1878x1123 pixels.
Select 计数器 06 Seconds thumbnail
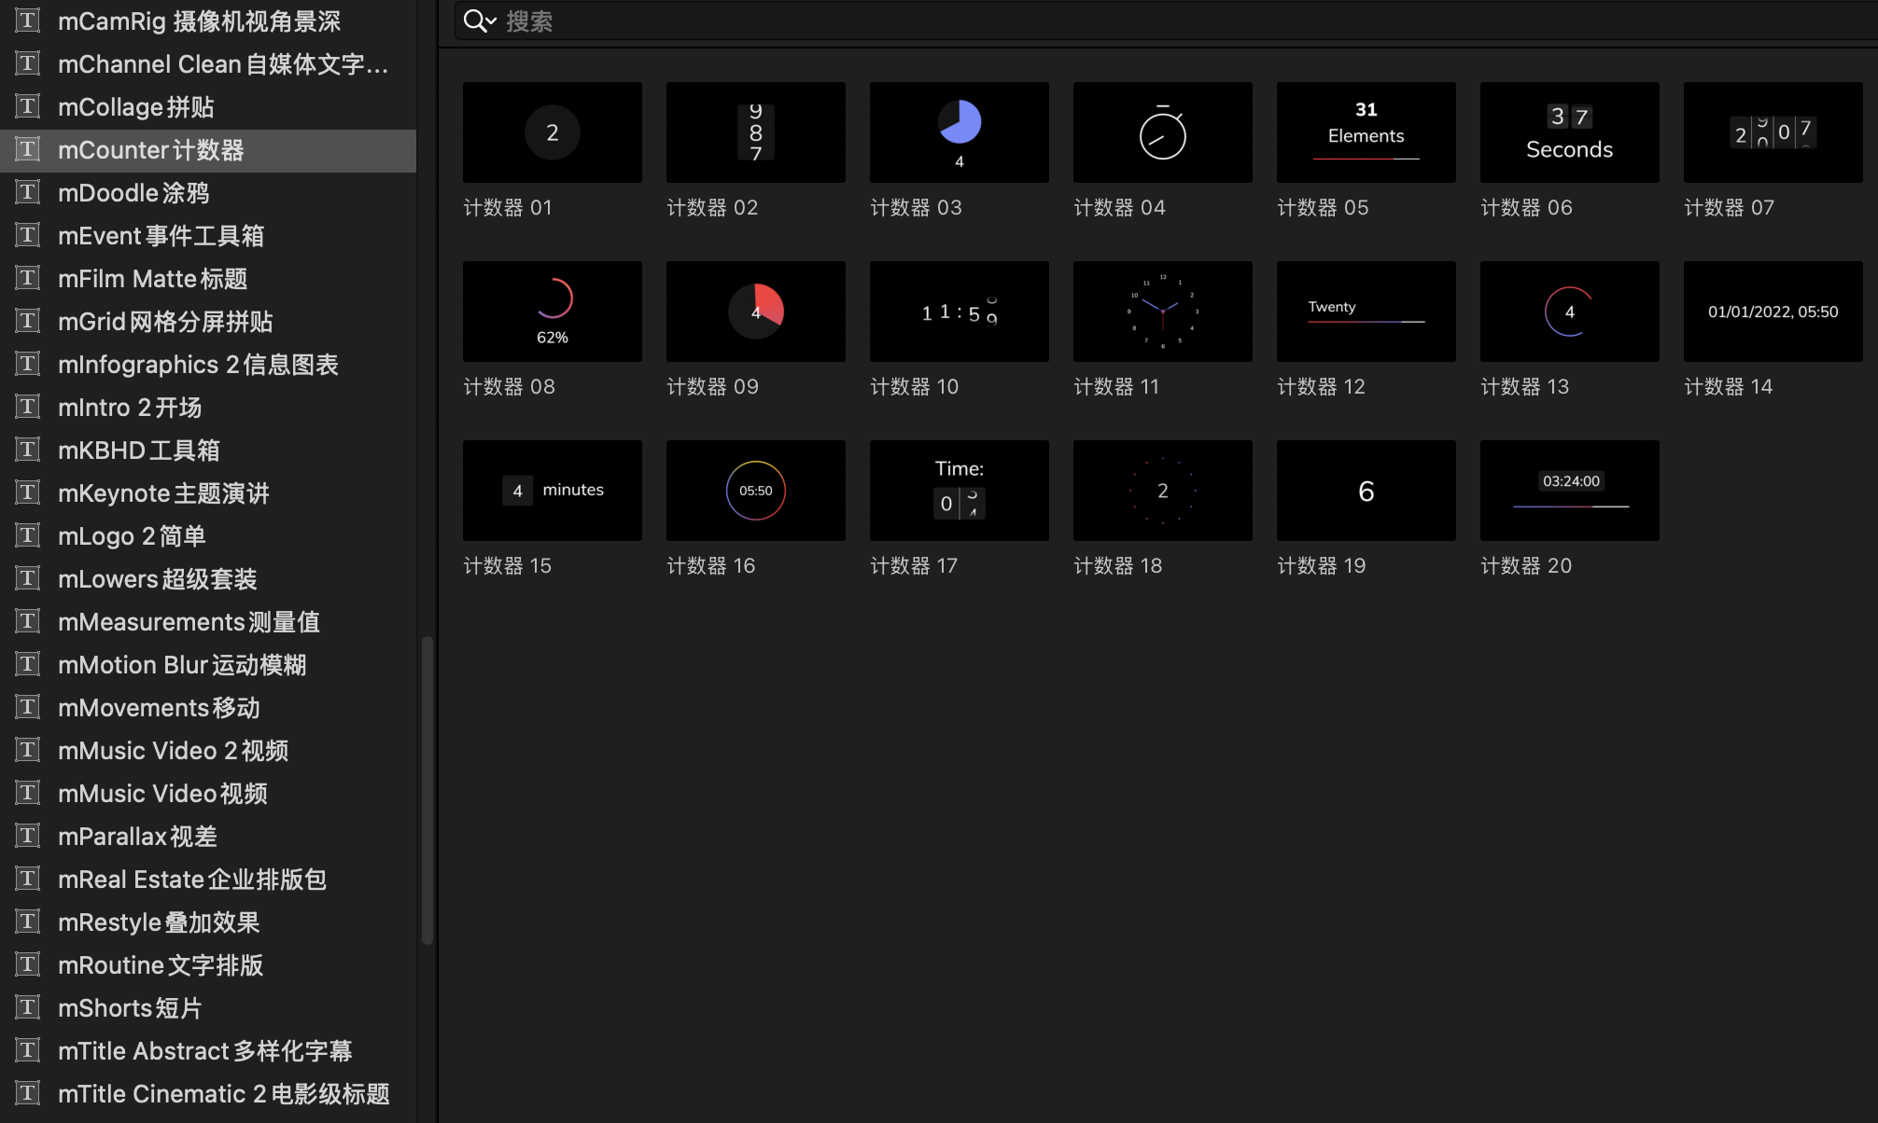[1570, 132]
